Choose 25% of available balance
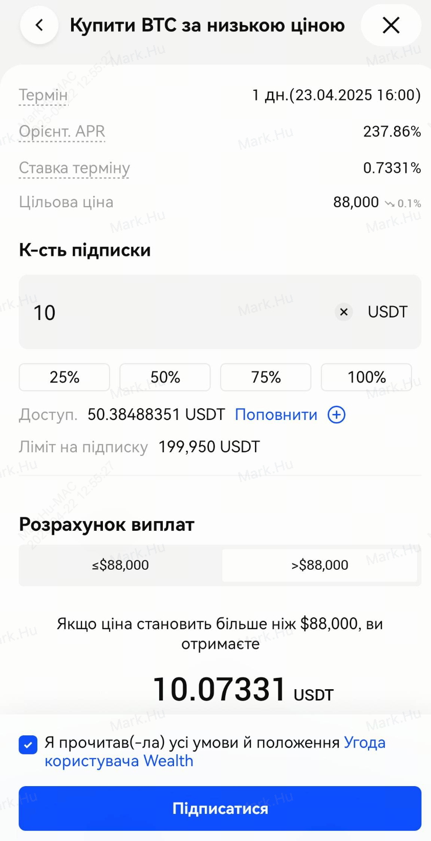 click(x=64, y=377)
